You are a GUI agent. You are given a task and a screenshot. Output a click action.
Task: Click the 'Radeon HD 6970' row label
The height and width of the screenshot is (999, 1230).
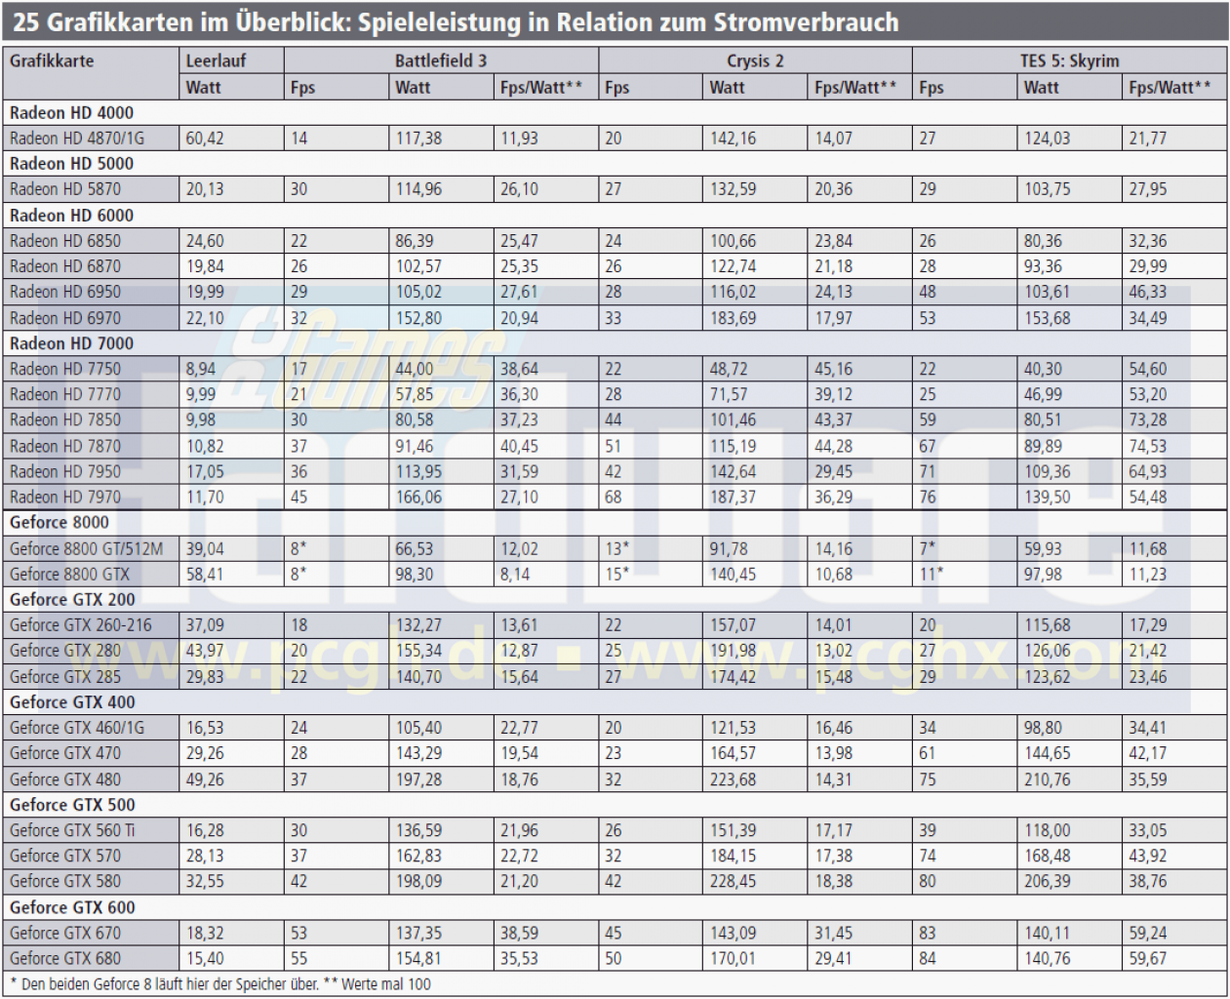[65, 318]
